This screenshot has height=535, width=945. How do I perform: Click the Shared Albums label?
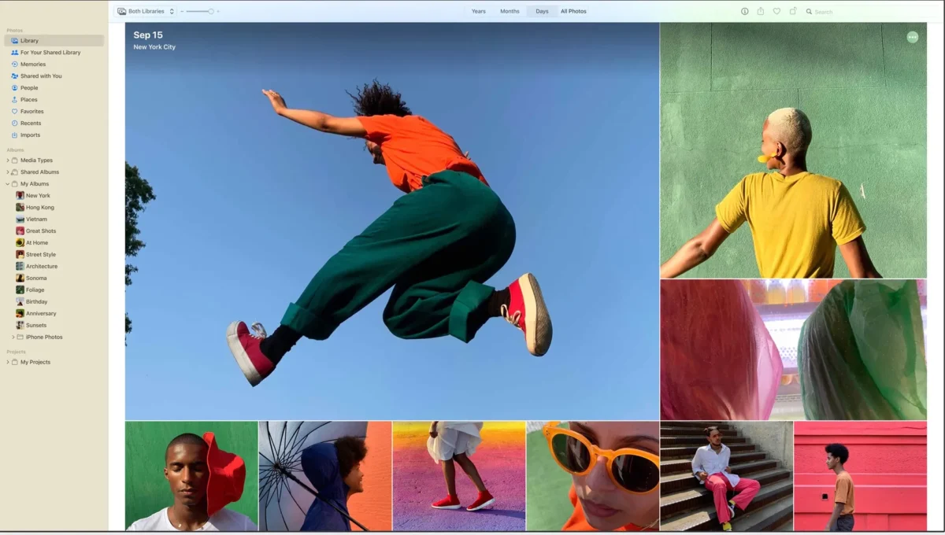[x=39, y=172]
